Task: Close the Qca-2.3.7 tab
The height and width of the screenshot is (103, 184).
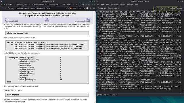Action: pyautogui.click(x=76, y=5)
